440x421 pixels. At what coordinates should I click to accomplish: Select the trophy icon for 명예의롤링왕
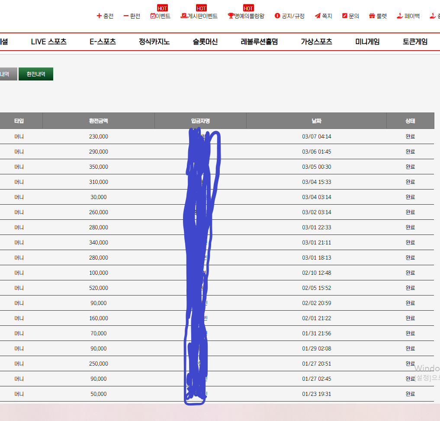click(x=231, y=16)
